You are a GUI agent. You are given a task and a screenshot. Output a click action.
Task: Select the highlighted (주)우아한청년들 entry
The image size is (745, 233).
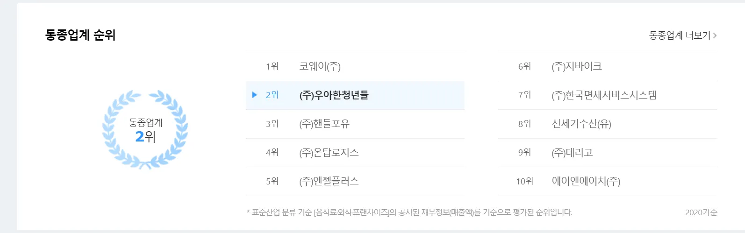[x=334, y=95]
